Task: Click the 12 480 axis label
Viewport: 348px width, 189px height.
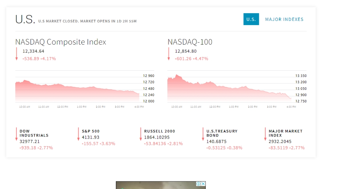Action: click(x=149, y=89)
